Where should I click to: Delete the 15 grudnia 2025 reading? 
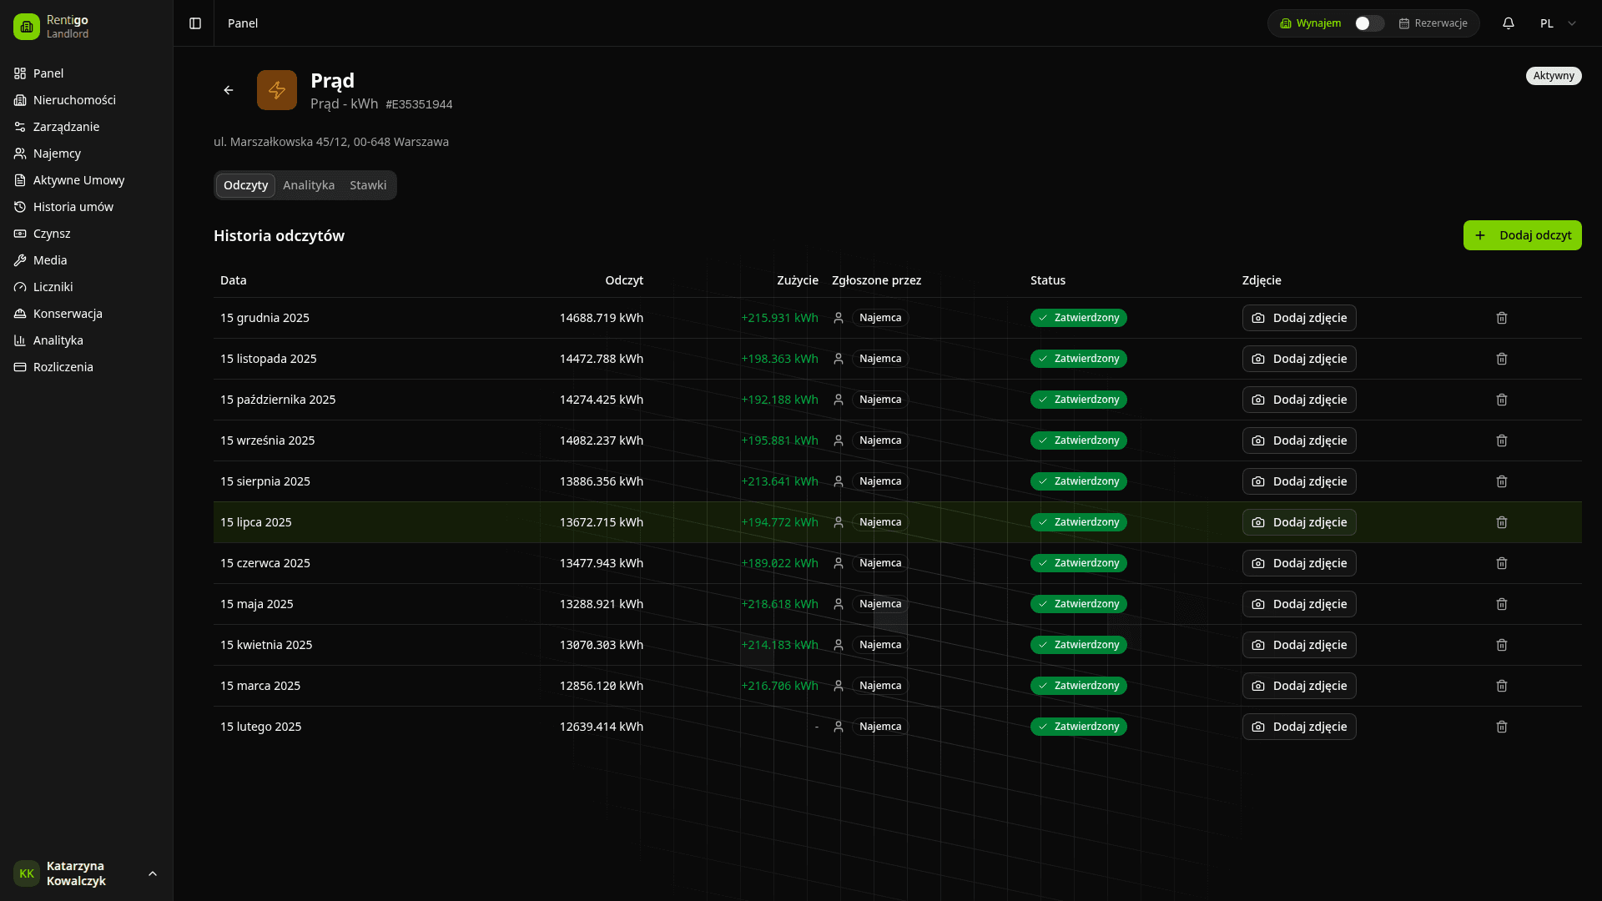(x=1501, y=318)
